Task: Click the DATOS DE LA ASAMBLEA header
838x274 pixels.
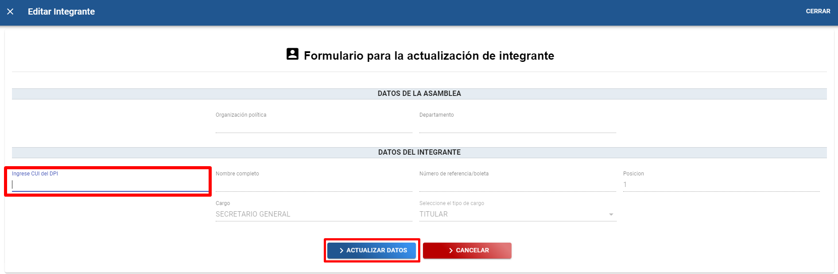Action: 419,94
